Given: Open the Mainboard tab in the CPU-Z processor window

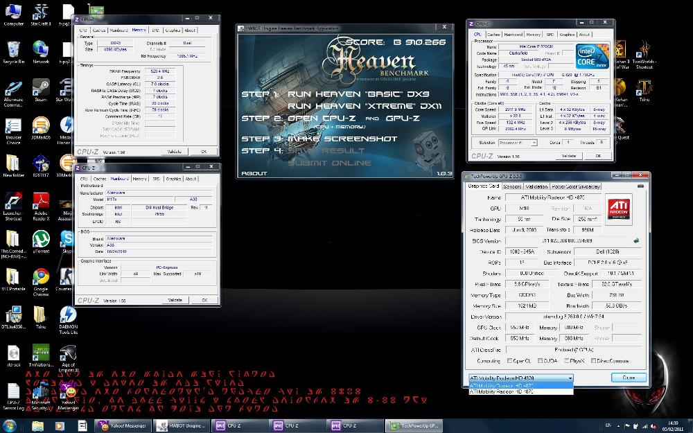Looking at the screenshot, I should point(513,35).
